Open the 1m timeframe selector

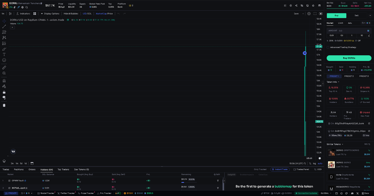[x=3, y=14]
